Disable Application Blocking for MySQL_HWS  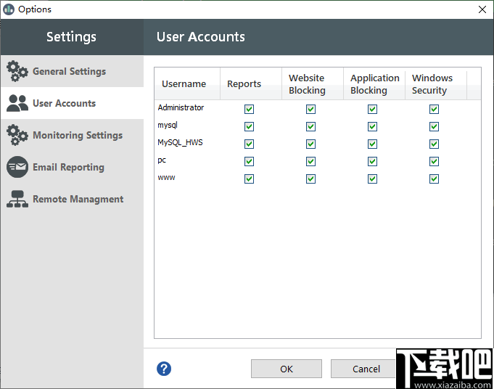[x=372, y=144]
